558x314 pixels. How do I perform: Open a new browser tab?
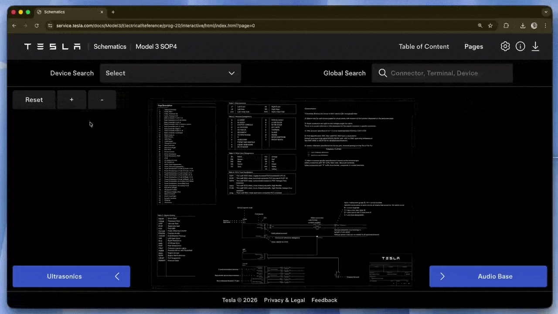[x=113, y=12]
